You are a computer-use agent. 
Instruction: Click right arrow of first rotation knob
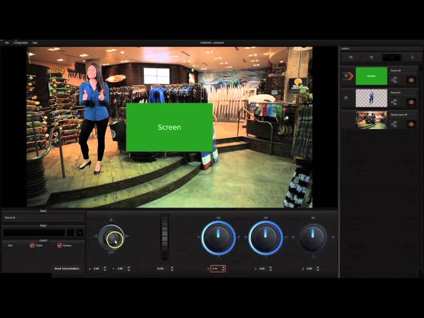pyautogui.click(x=238, y=238)
